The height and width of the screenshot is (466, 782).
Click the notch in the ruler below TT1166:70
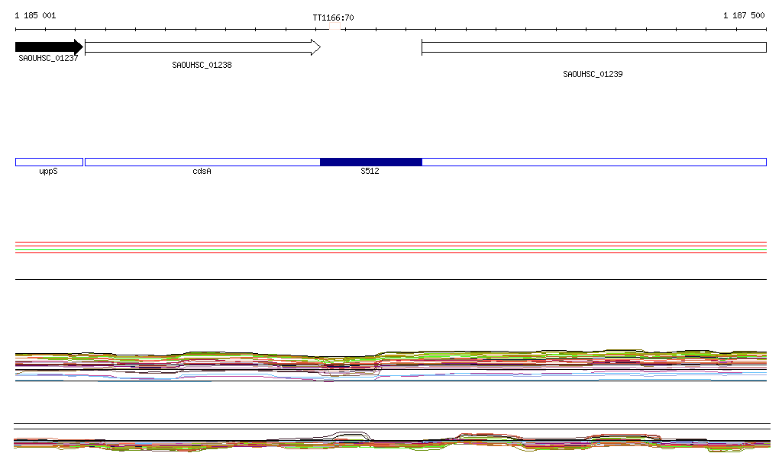[x=334, y=29]
